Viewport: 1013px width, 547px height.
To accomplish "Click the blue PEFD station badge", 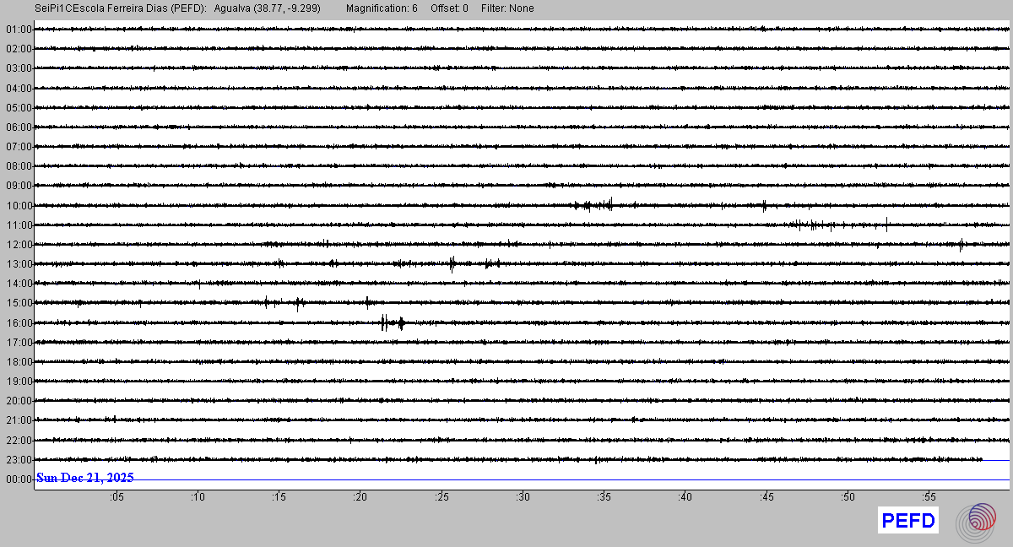I will click(908, 521).
